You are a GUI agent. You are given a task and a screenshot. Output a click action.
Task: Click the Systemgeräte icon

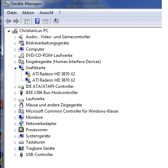(21, 136)
